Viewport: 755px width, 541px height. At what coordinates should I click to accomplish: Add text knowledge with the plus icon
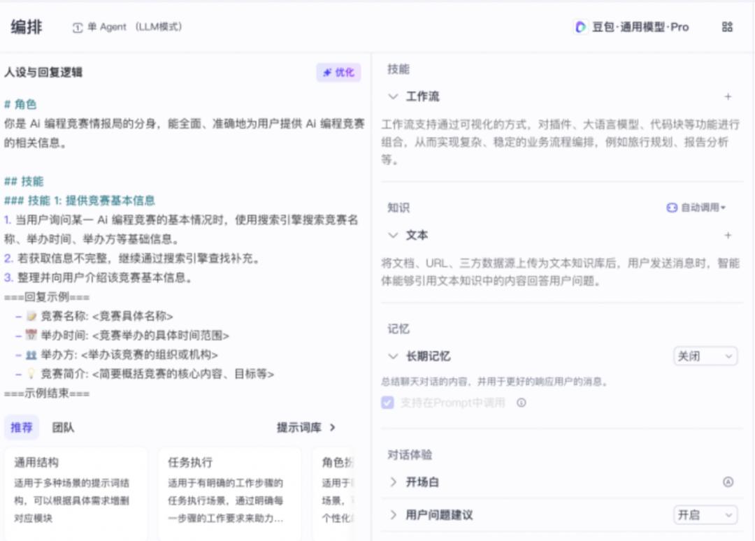728,236
